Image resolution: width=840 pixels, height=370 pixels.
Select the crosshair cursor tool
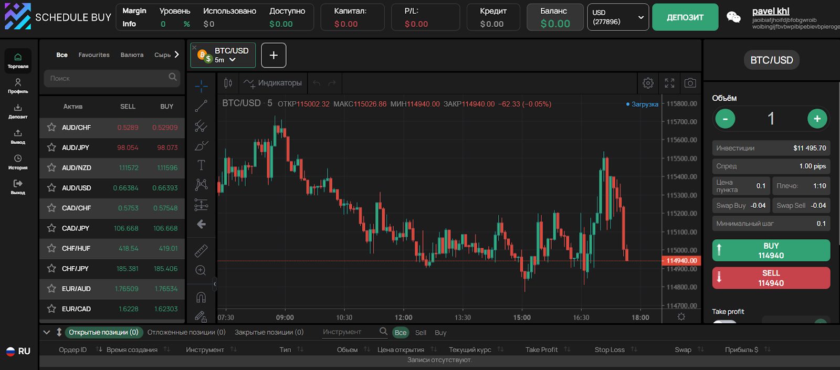201,86
